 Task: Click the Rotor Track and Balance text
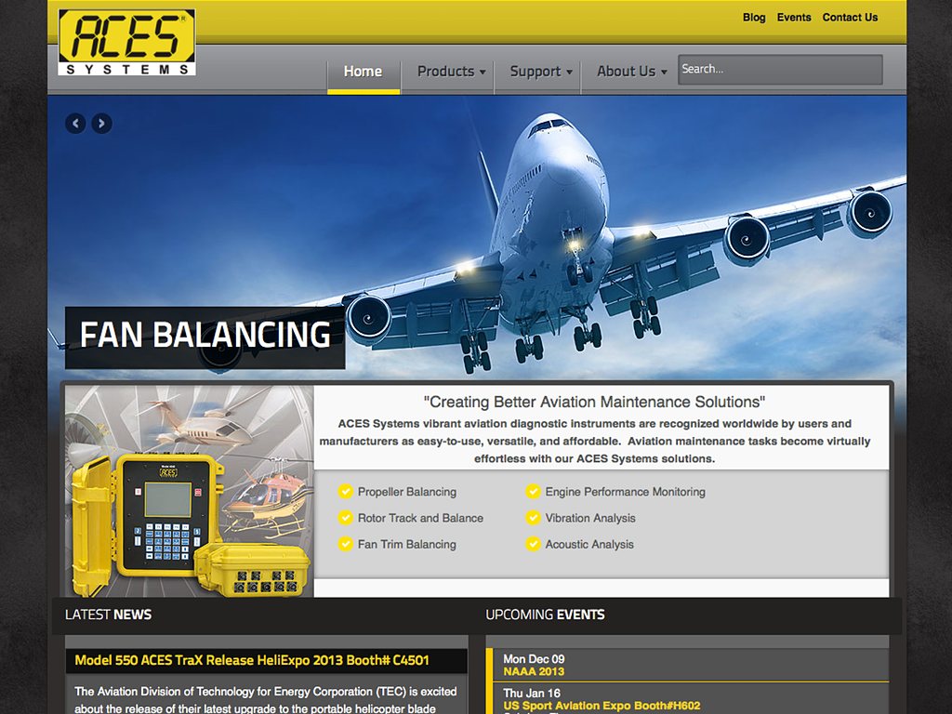tap(420, 518)
